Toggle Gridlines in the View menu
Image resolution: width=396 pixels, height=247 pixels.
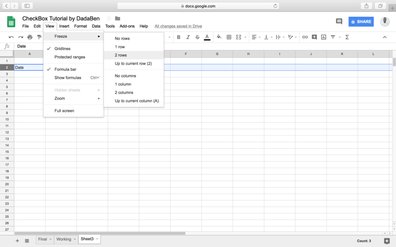62,49
